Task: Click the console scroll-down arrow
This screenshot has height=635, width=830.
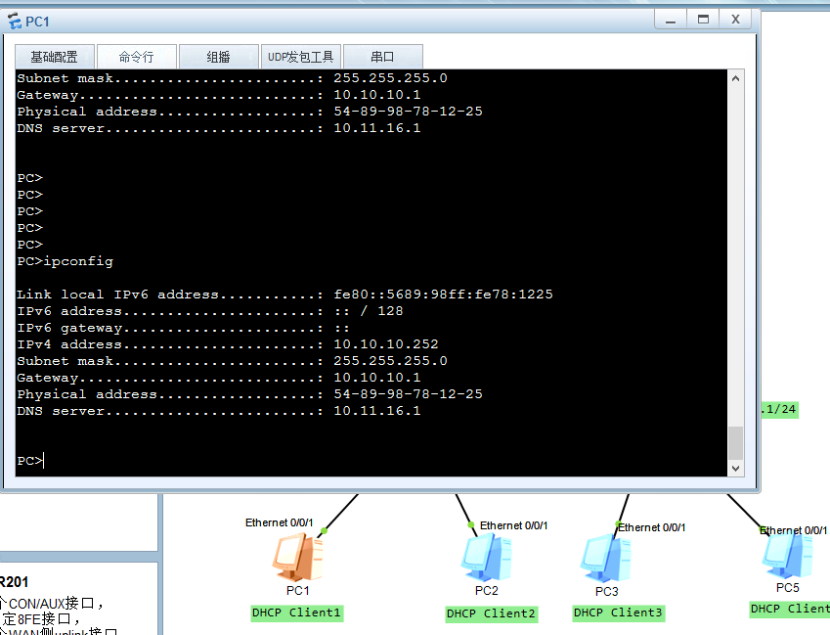Action: [735, 468]
